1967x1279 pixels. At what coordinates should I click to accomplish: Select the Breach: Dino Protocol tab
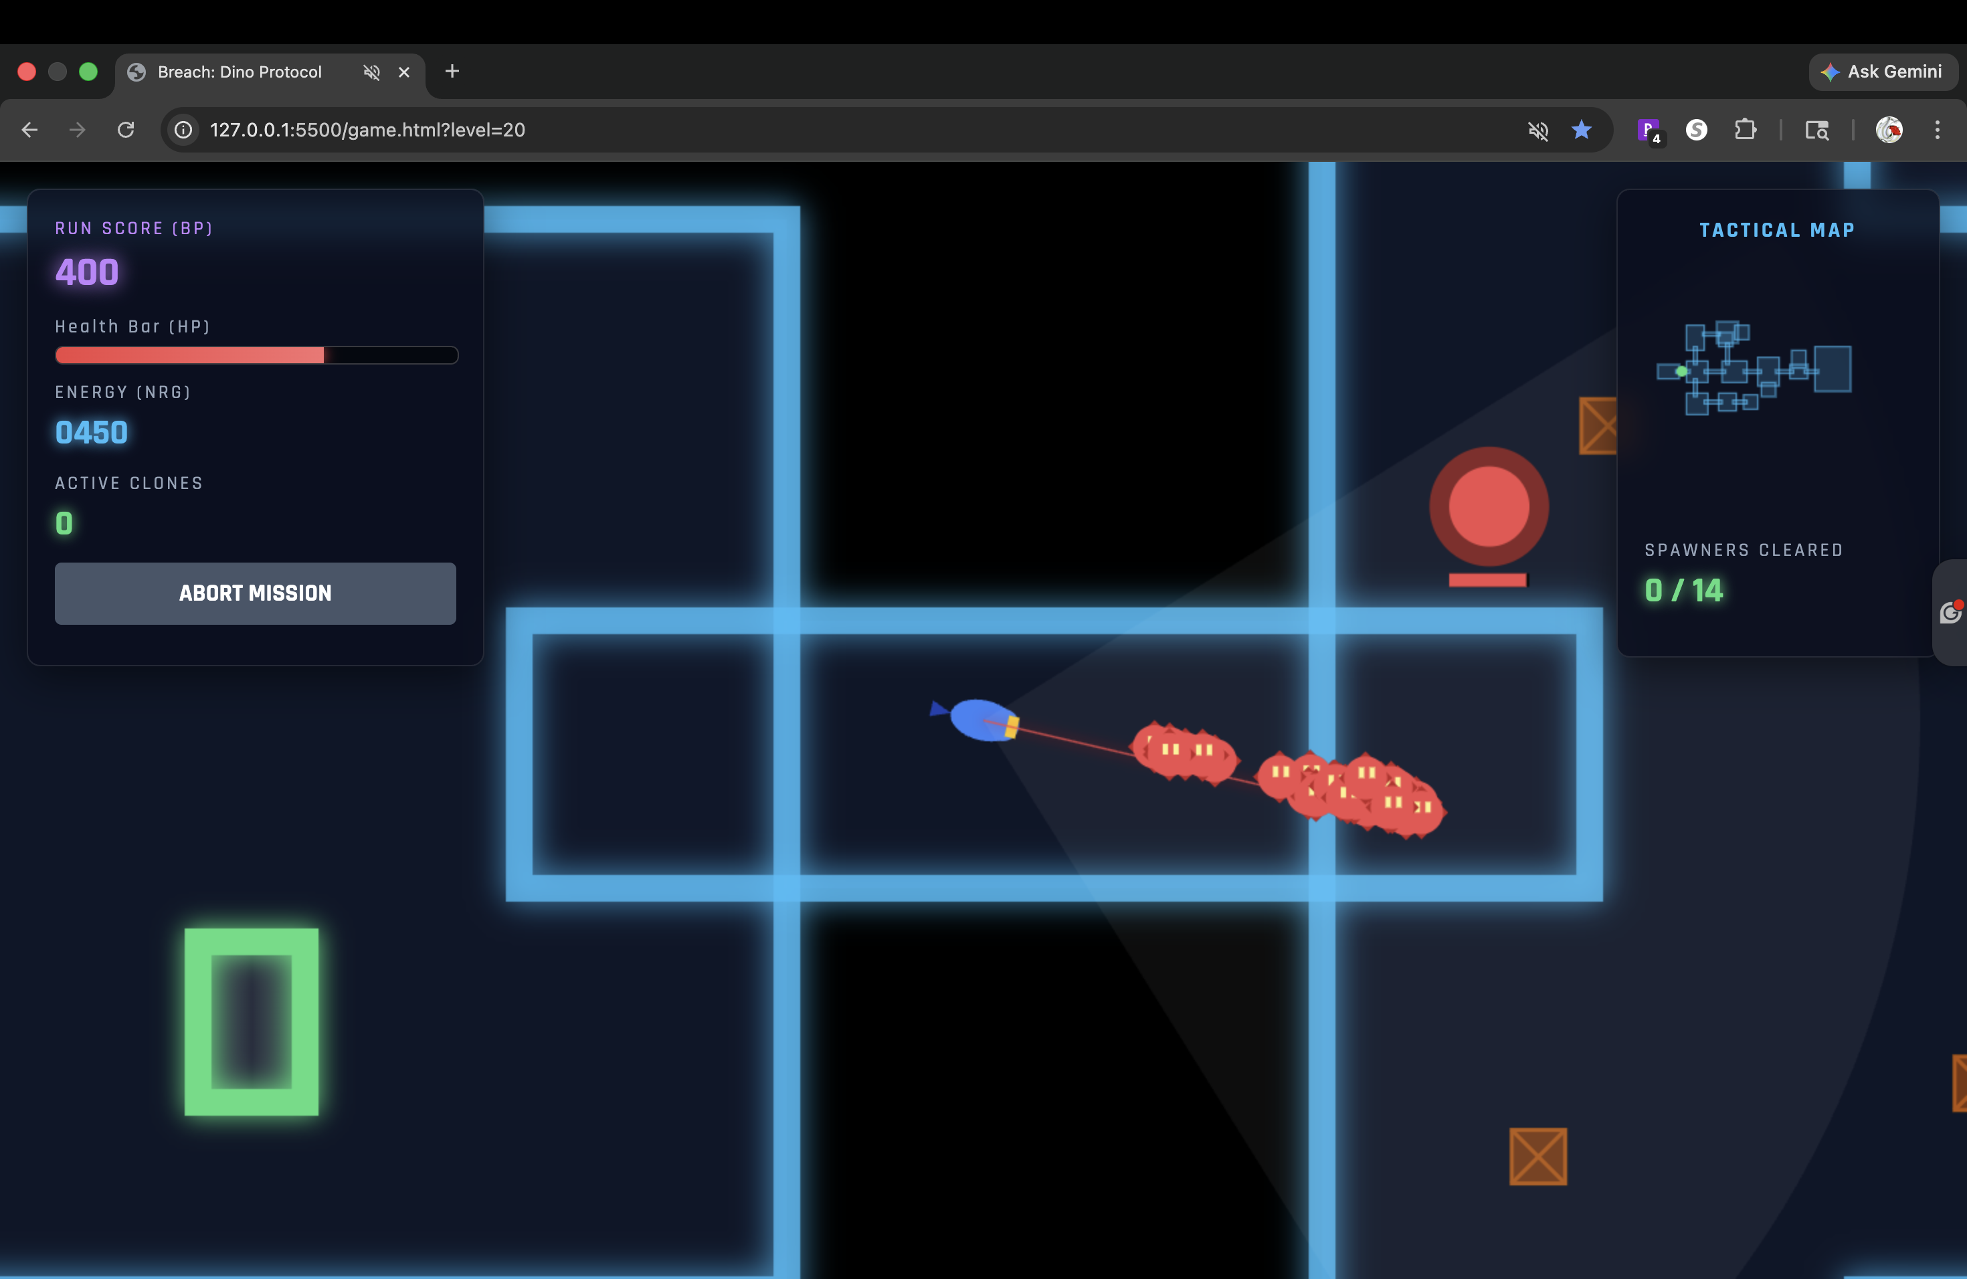click(240, 72)
